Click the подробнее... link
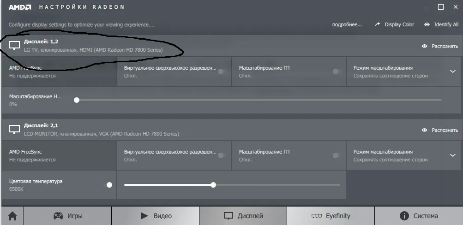Screen dimensions: 463x249 click(x=347, y=24)
